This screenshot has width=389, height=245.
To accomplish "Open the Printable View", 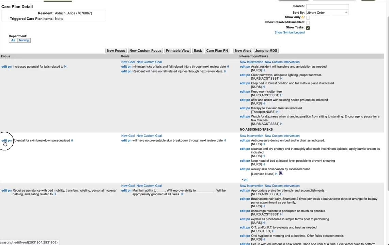I will (177, 51).
